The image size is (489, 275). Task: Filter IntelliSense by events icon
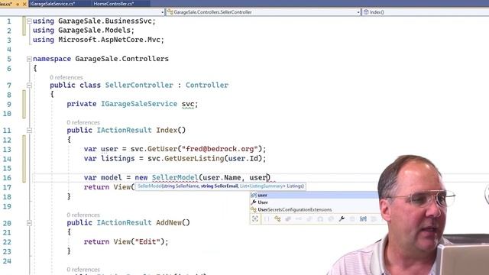331,219
